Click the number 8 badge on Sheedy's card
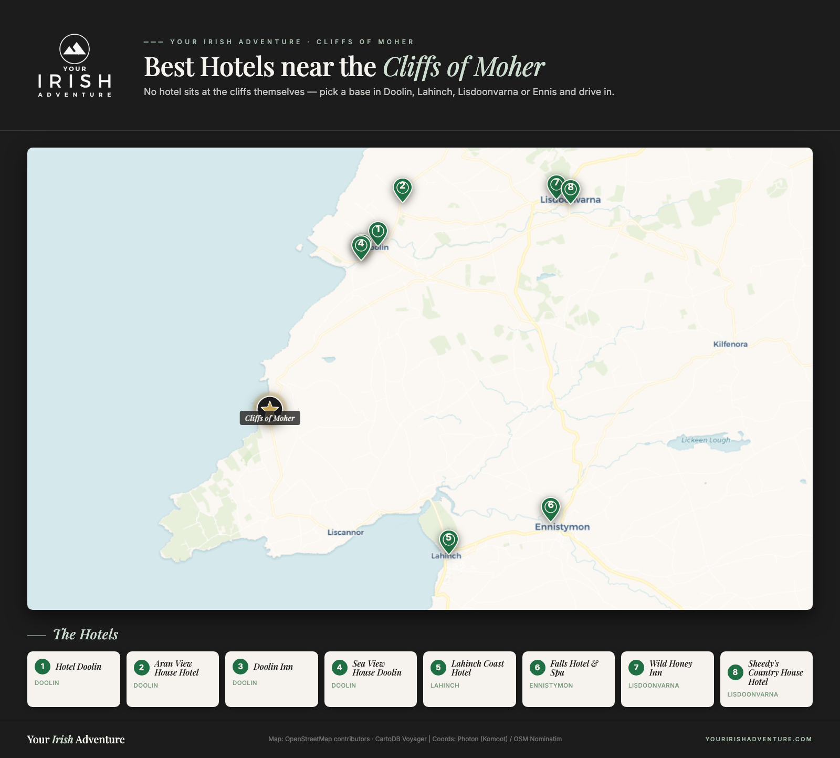Image resolution: width=840 pixels, height=758 pixels. click(735, 672)
